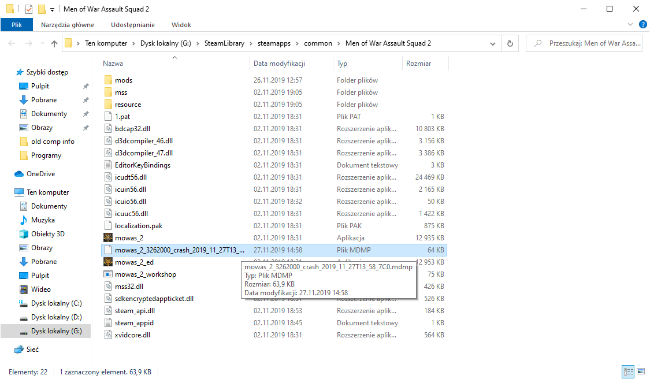Image resolution: width=650 pixels, height=379 pixels.
Task: Select the xvidcore.dll file icon
Action: 108,335
